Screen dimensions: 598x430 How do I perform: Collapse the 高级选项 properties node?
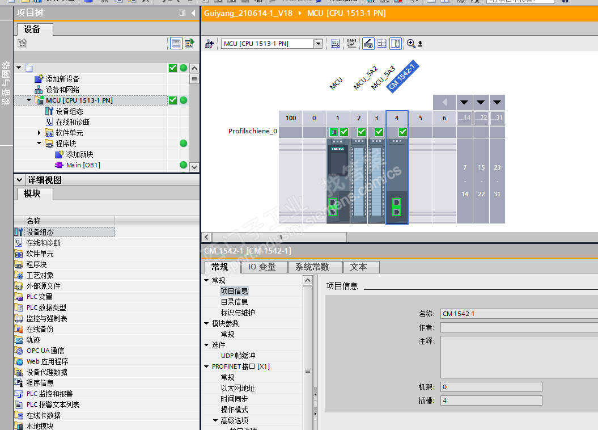pyautogui.click(x=215, y=420)
